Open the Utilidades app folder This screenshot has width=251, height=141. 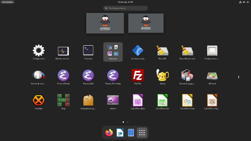113,52
